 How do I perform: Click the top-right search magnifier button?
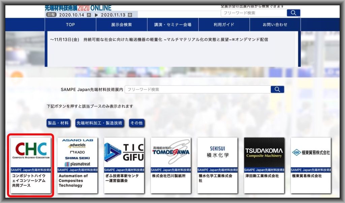coord(293,13)
